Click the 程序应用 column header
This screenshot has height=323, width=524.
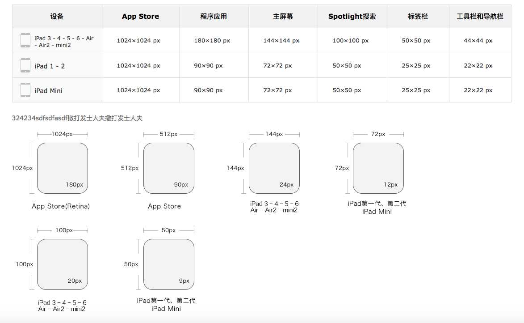(x=214, y=17)
